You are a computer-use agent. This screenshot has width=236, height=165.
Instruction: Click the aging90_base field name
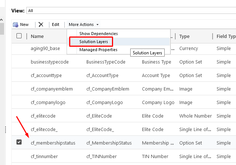(x=45, y=48)
